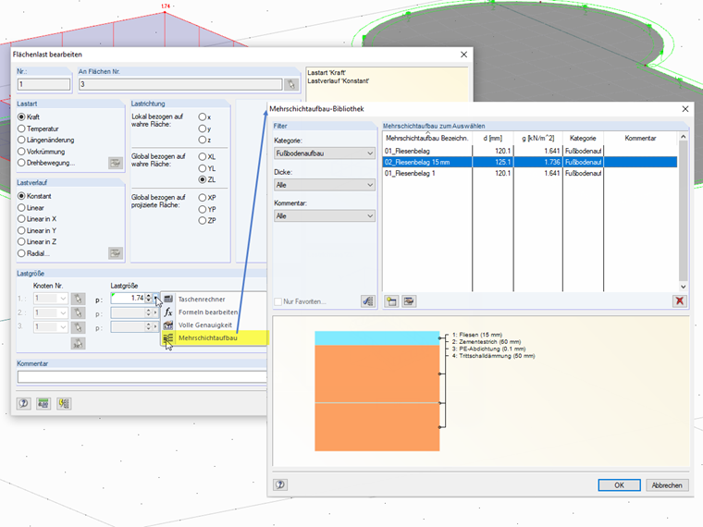Open the Radial settings icon in Lastverlauf

(116, 253)
